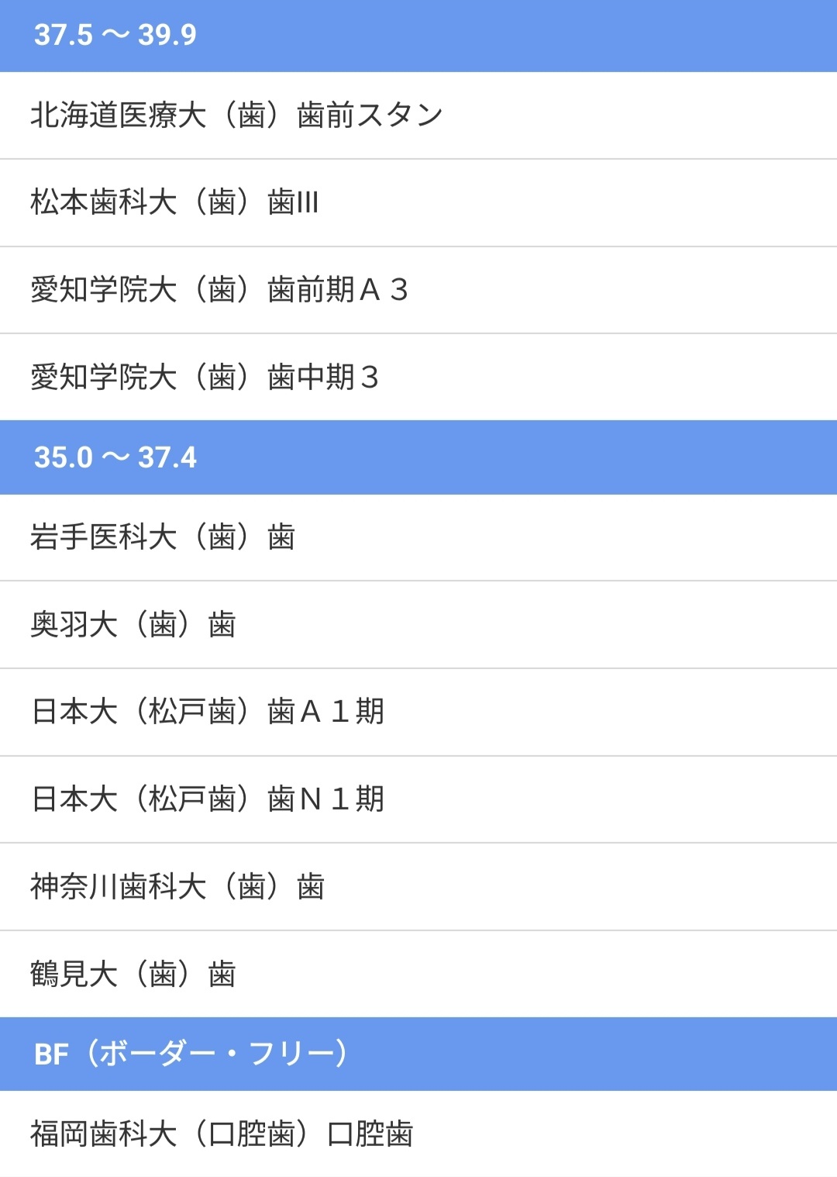Open 奥羽大（歯）歯 entry

pyautogui.click(x=133, y=624)
